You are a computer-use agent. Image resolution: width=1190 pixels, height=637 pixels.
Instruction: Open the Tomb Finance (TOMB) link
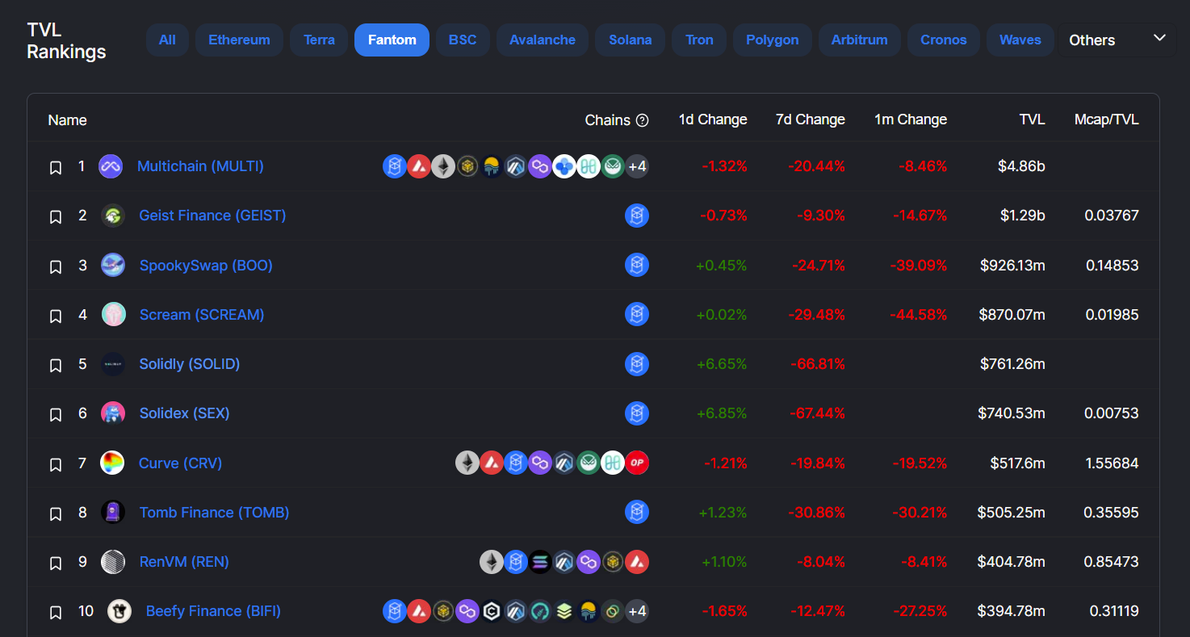[214, 512]
